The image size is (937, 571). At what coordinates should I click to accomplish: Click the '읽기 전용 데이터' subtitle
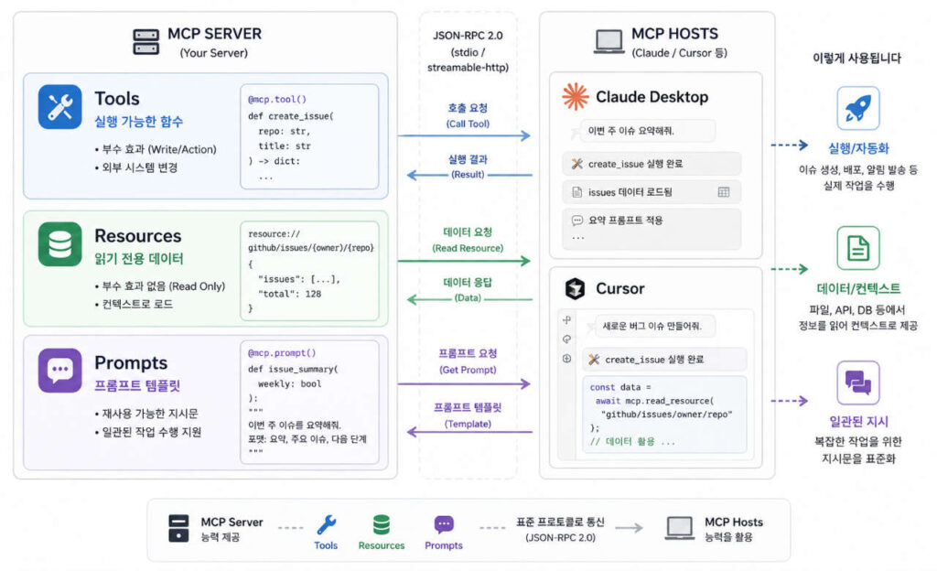pos(139,259)
